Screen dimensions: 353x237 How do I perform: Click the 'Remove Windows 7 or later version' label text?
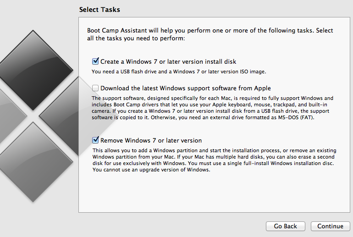click(x=151, y=140)
